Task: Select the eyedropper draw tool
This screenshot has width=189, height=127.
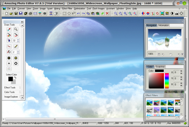Action: pyautogui.click(x=9, y=29)
